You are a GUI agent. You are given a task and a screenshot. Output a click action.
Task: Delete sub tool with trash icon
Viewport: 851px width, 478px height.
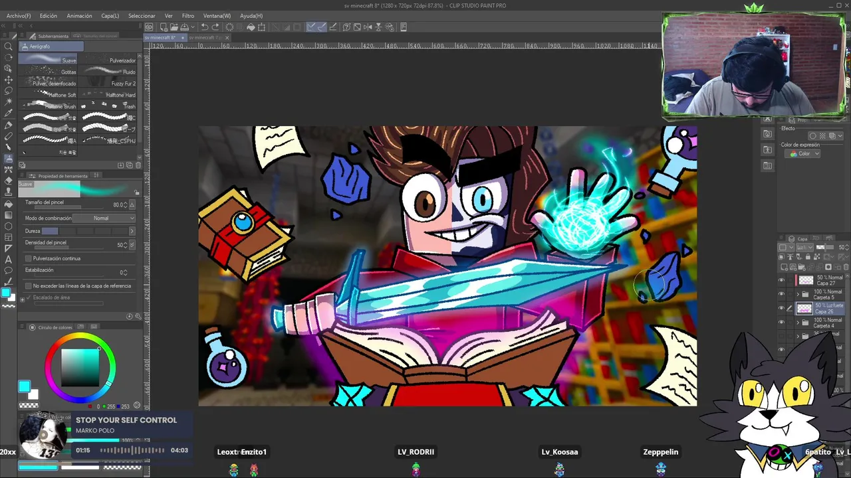pos(138,165)
